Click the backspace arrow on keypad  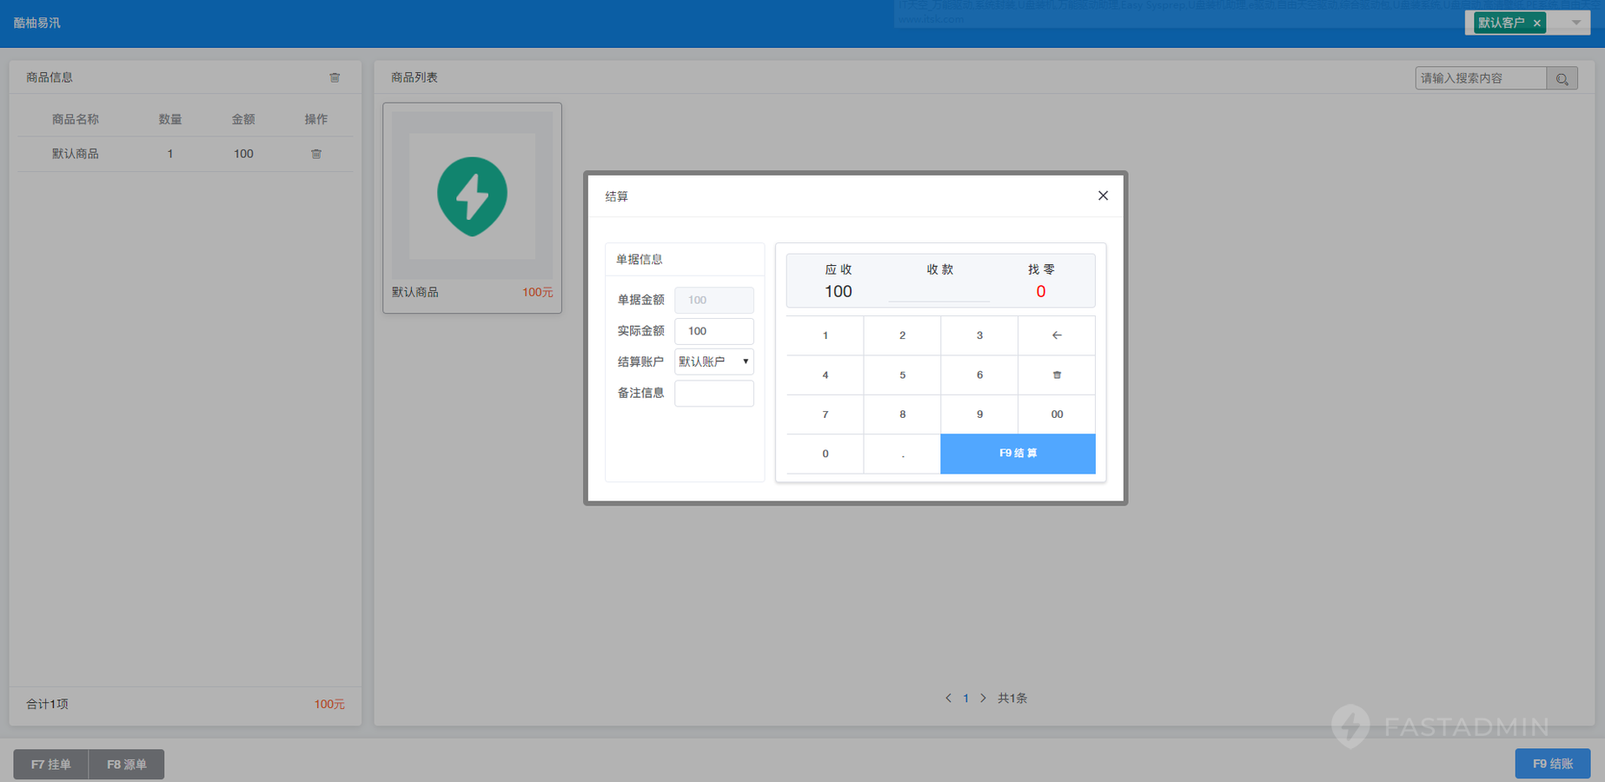point(1057,335)
